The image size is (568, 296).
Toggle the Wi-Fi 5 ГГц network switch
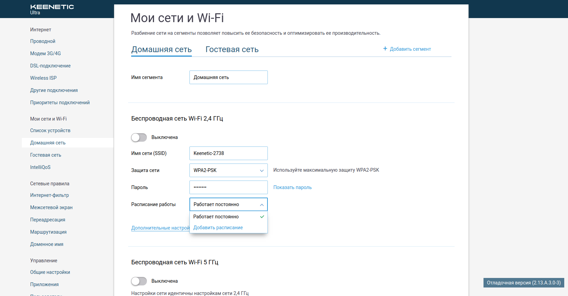[x=139, y=281]
